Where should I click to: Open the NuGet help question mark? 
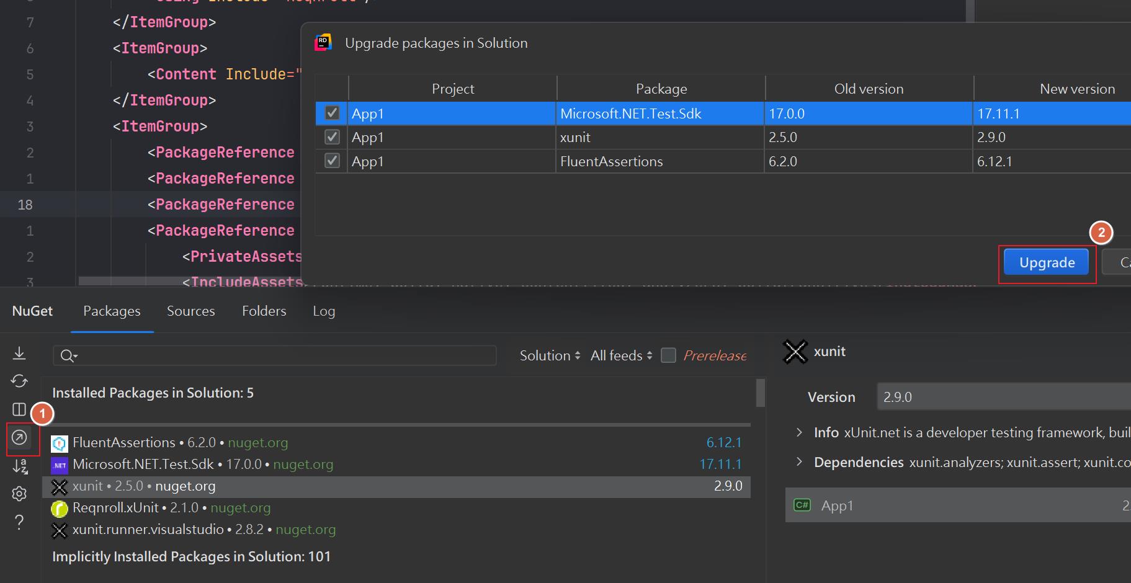[x=19, y=522]
